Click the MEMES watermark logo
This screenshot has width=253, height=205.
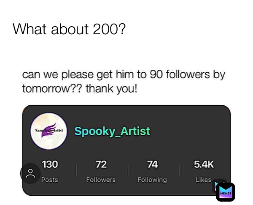click(x=226, y=192)
